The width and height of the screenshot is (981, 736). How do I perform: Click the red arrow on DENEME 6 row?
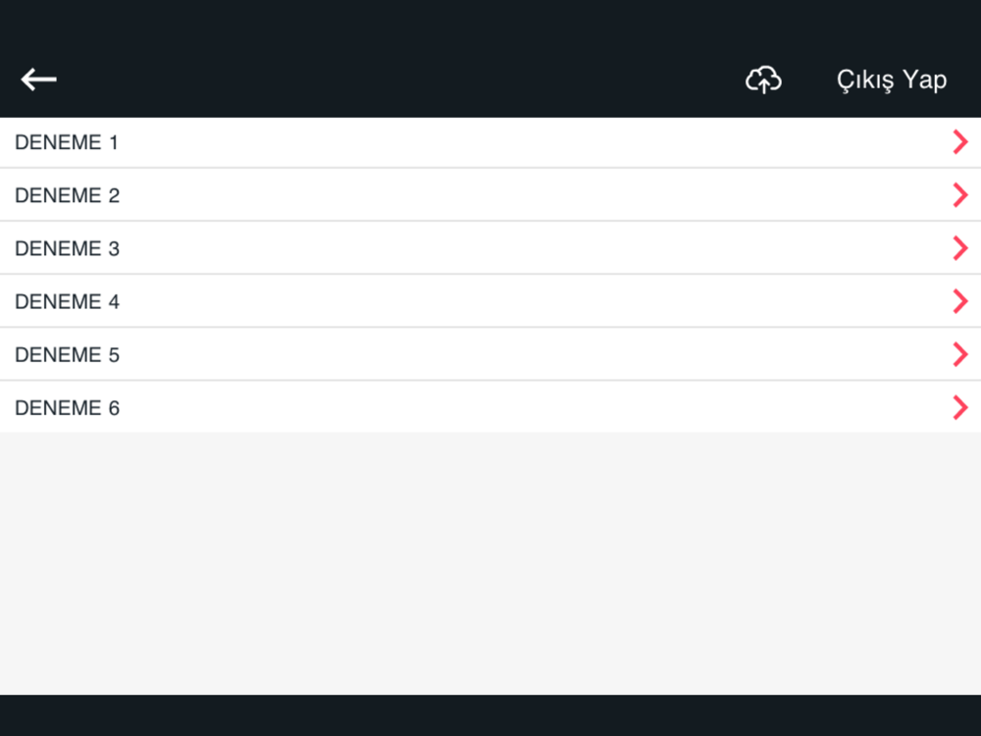960,407
